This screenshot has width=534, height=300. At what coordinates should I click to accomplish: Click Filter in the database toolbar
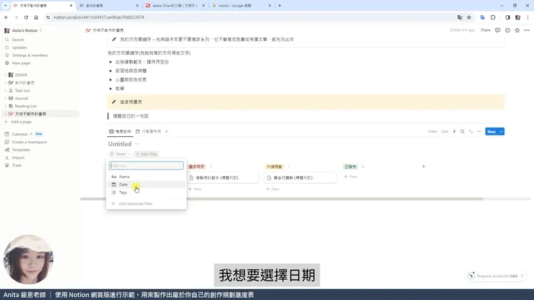pos(432,131)
